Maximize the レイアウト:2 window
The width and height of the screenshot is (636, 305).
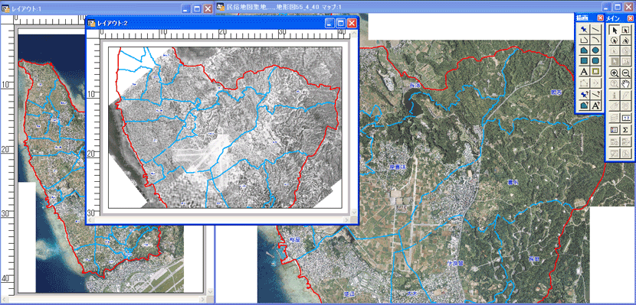tap(341, 24)
